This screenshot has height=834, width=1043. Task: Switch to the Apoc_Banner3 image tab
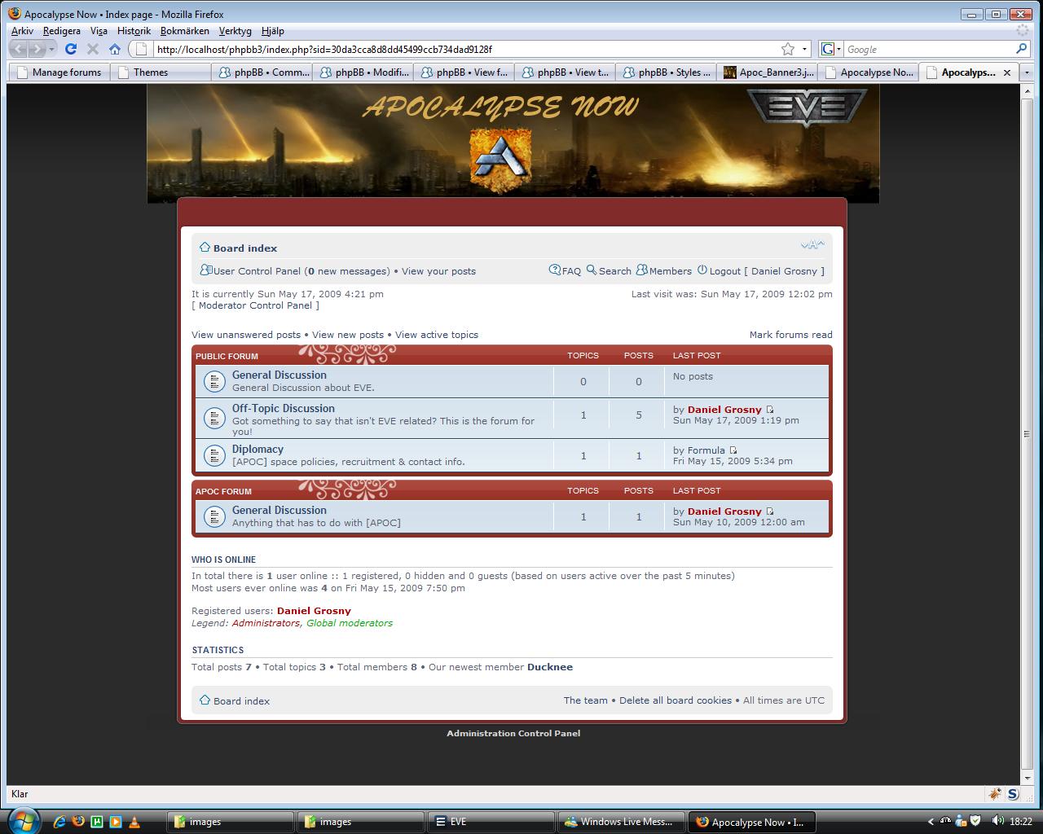tap(768, 72)
